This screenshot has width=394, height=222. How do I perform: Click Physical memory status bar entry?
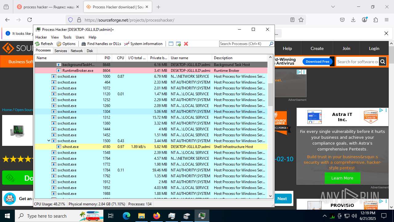pos(97,204)
